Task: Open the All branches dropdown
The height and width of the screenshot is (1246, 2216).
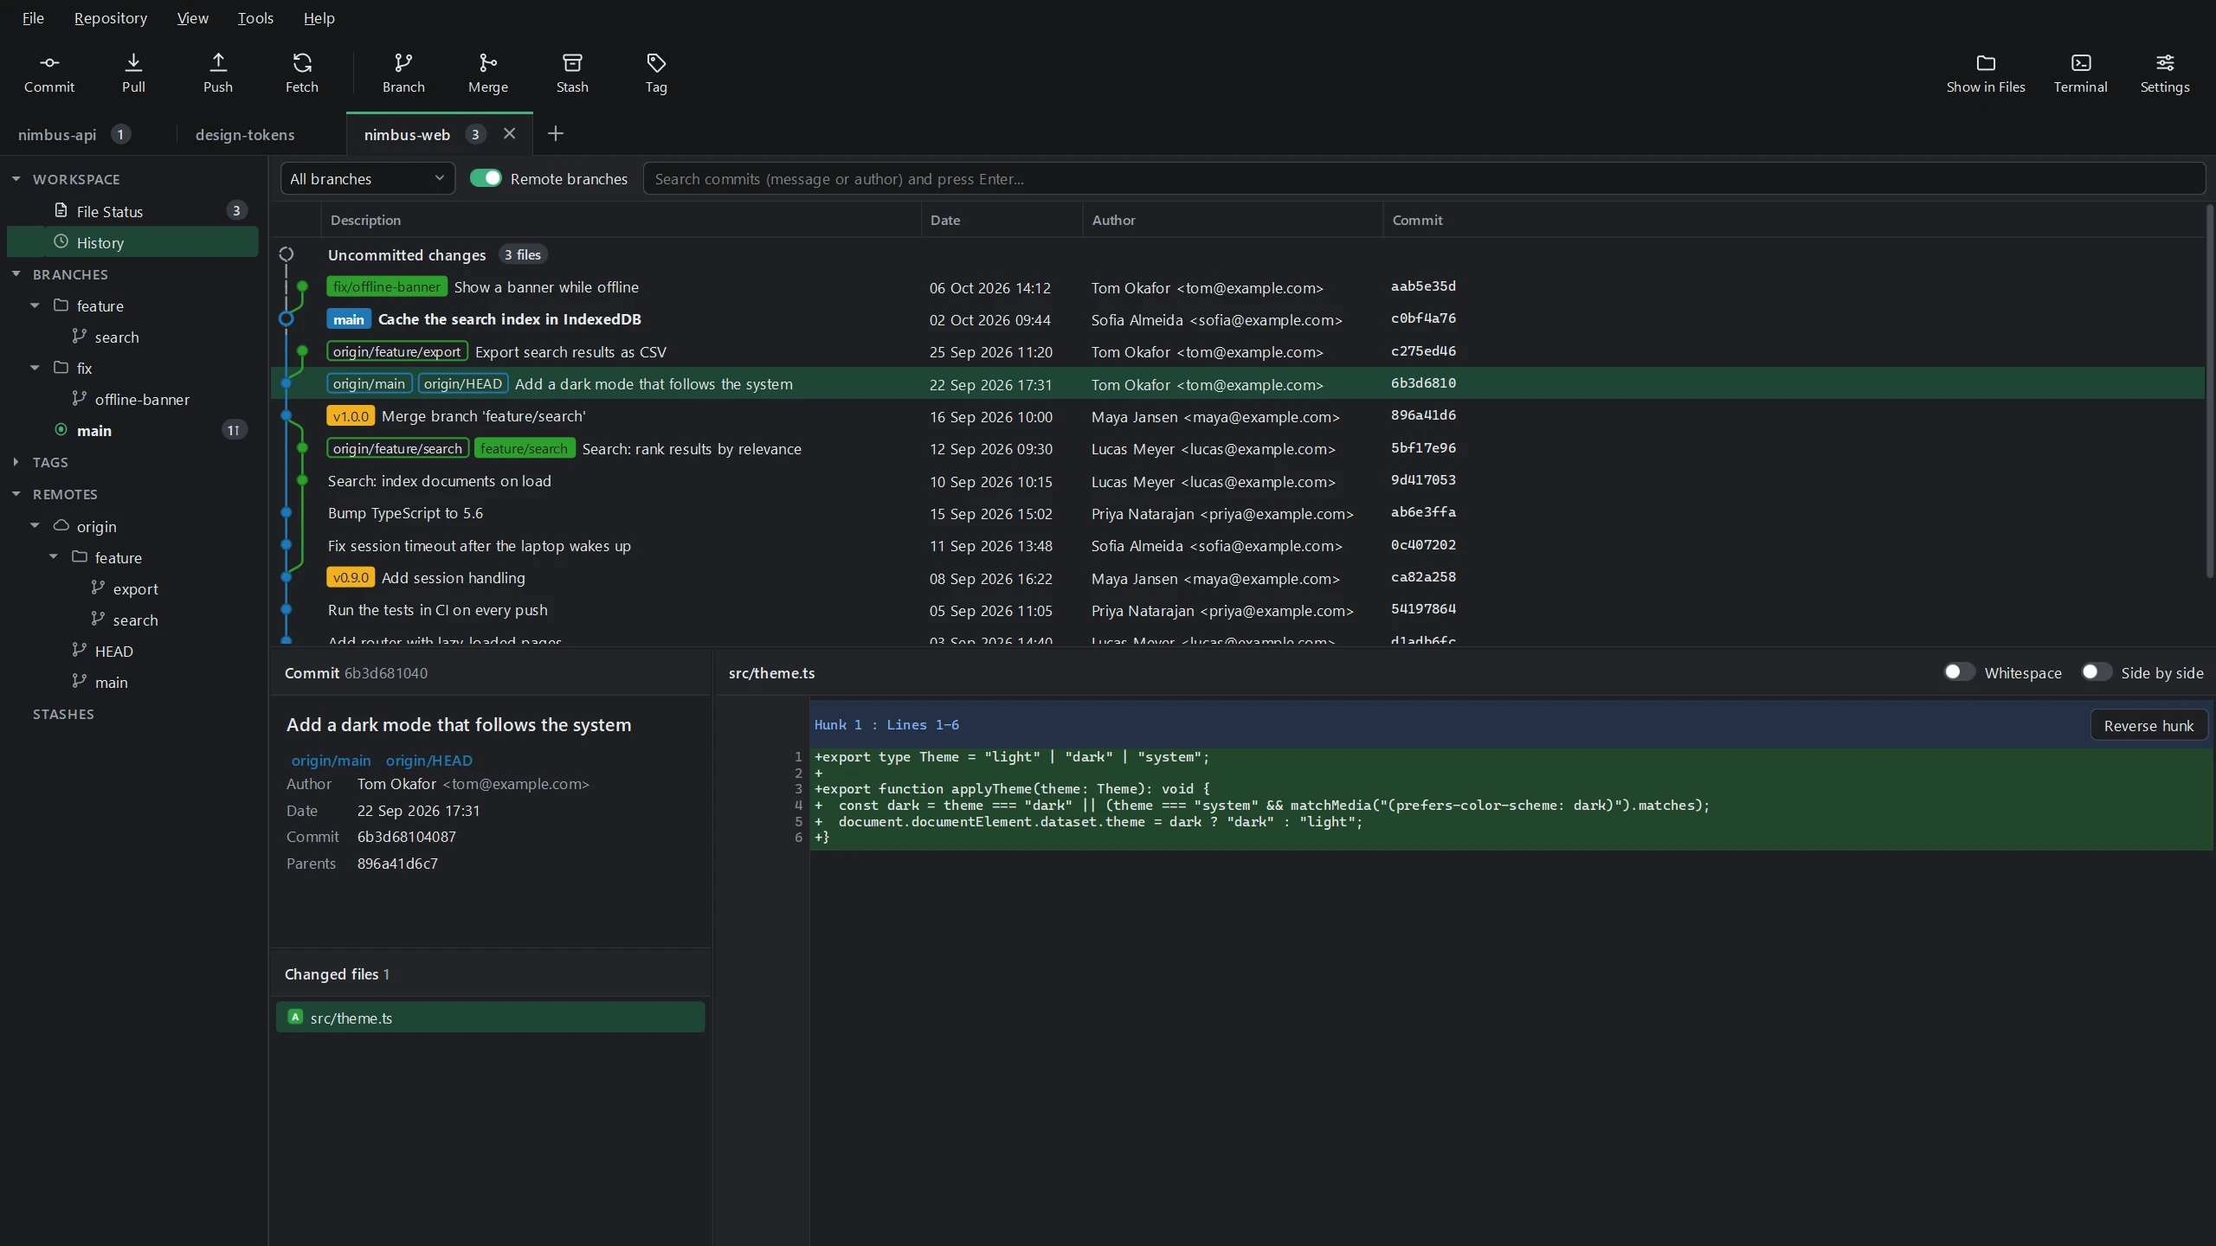Action: [x=367, y=178]
